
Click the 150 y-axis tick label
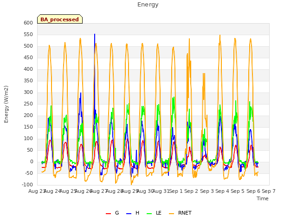click(x=28, y=127)
